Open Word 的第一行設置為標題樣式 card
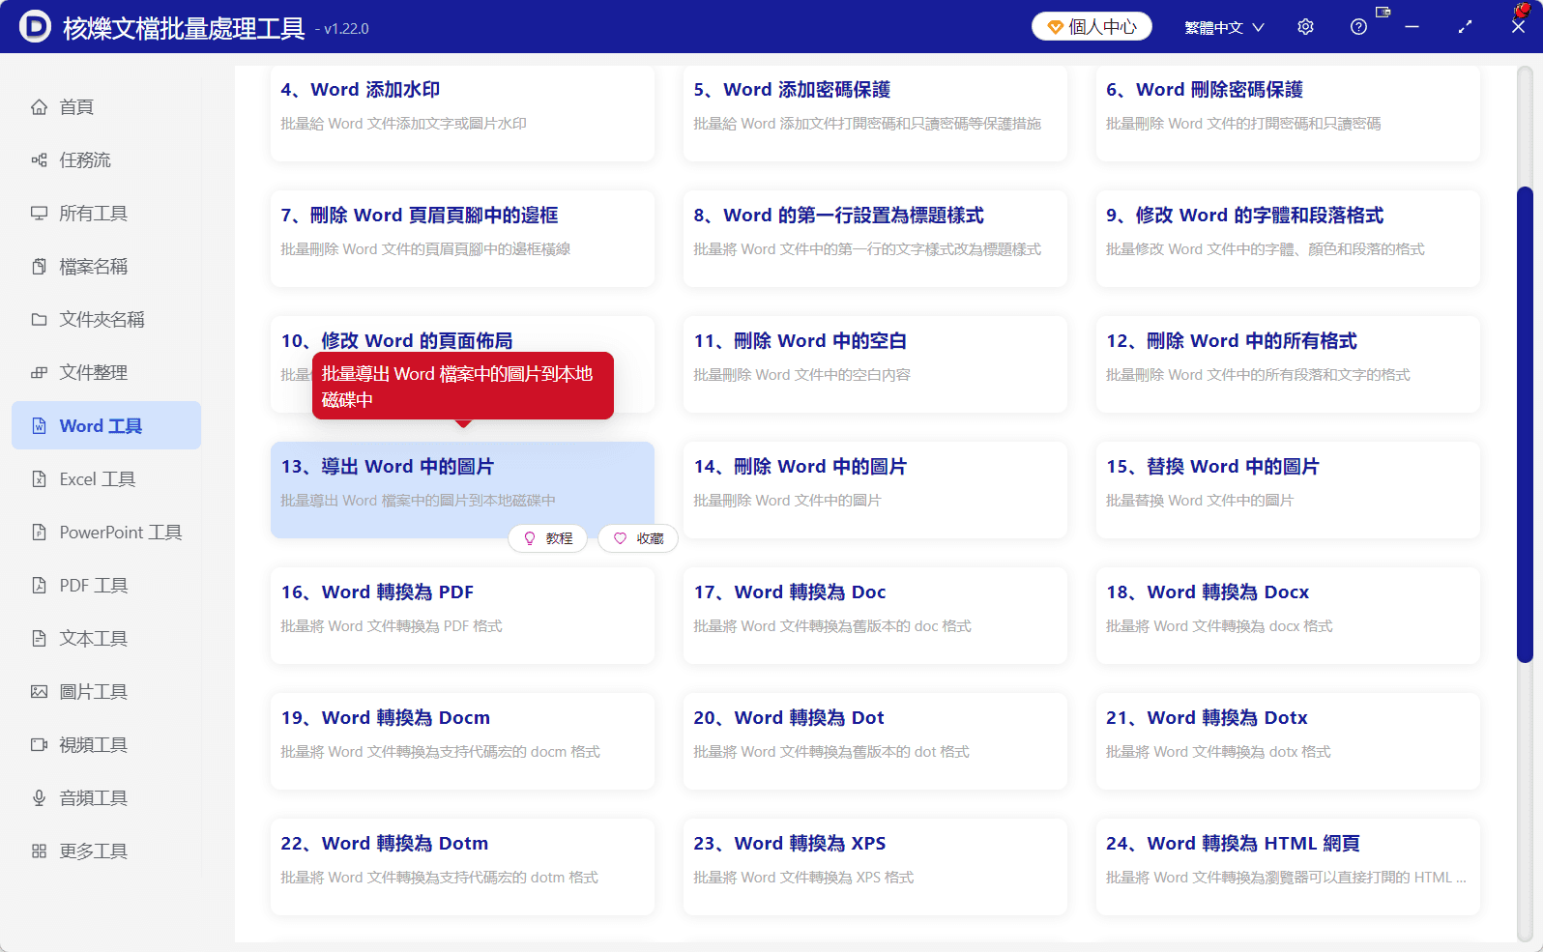 click(x=875, y=239)
